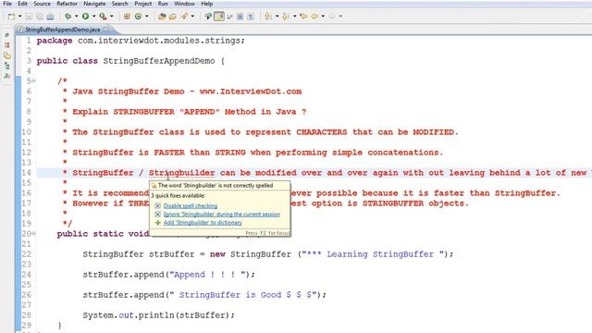
Task: Click the Forward navigation arrow icon
Action: click(x=332, y=17)
